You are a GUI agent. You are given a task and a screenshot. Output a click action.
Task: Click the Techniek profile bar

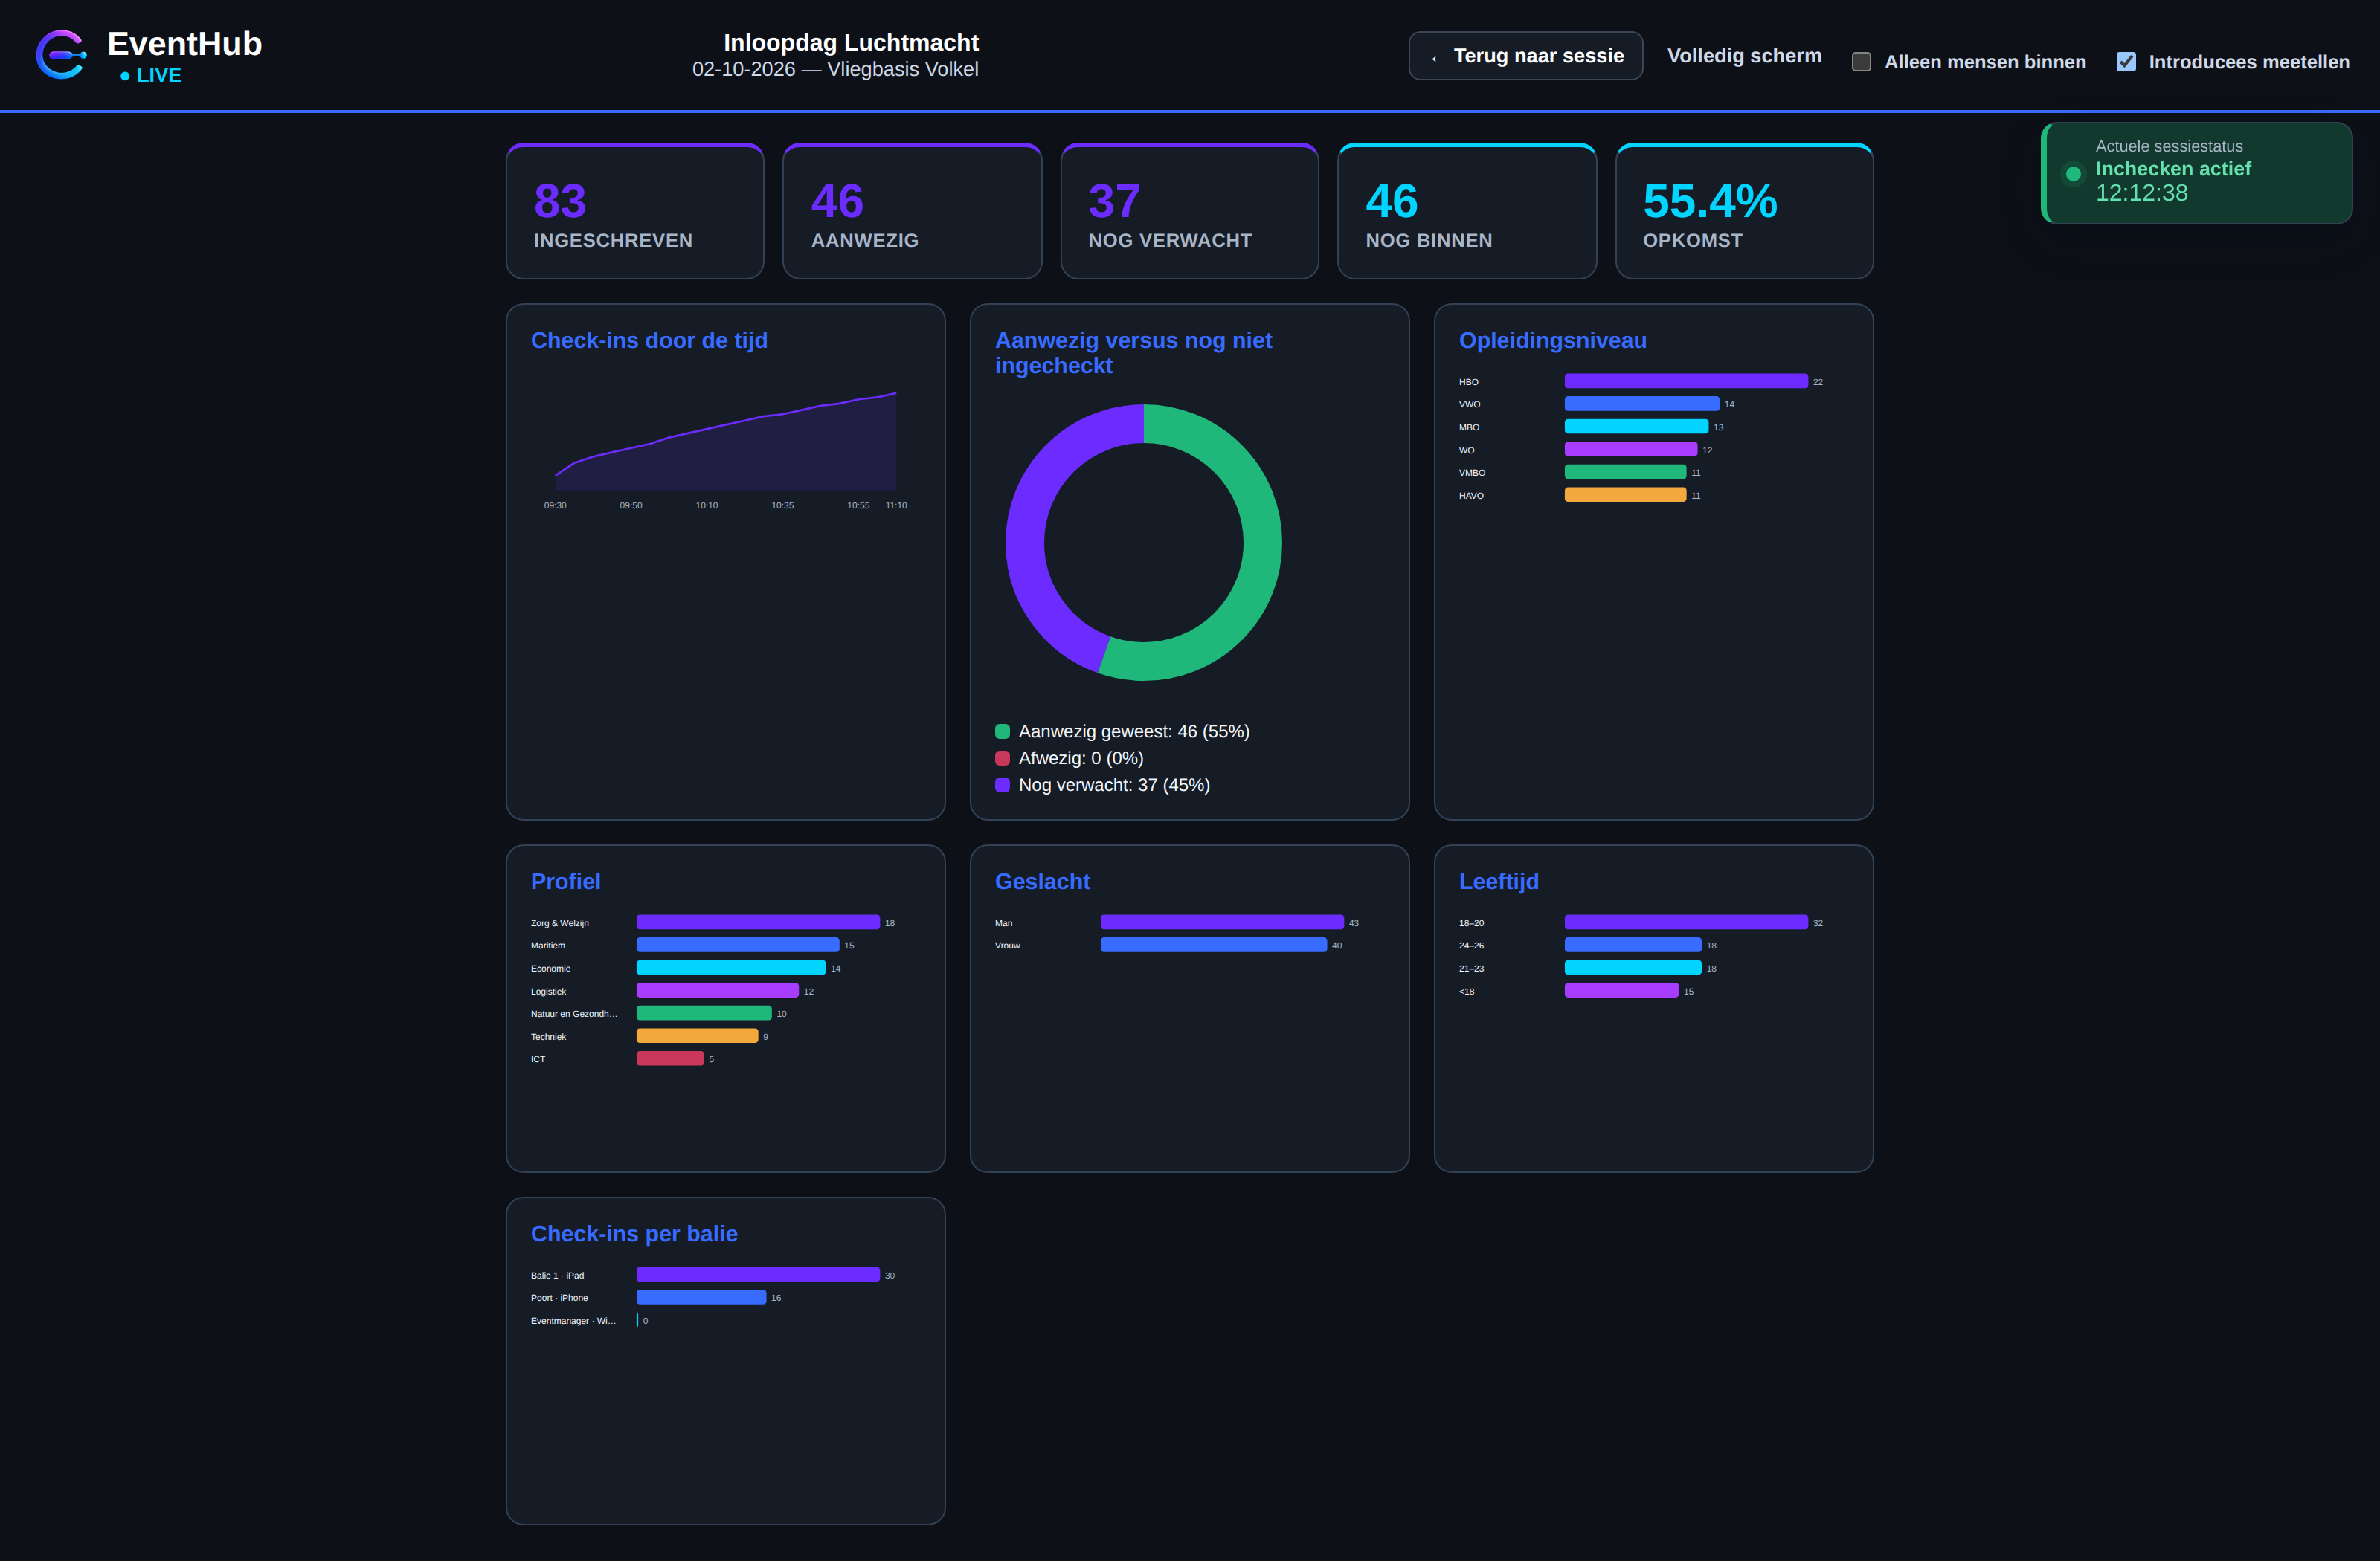pyautogui.click(x=697, y=1036)
